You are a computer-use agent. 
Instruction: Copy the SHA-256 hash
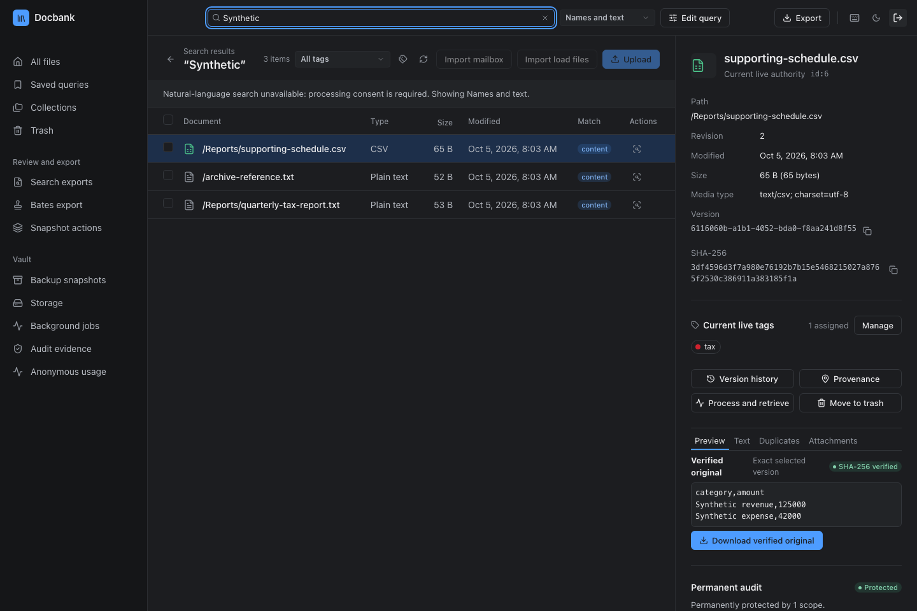coord(893,270)
